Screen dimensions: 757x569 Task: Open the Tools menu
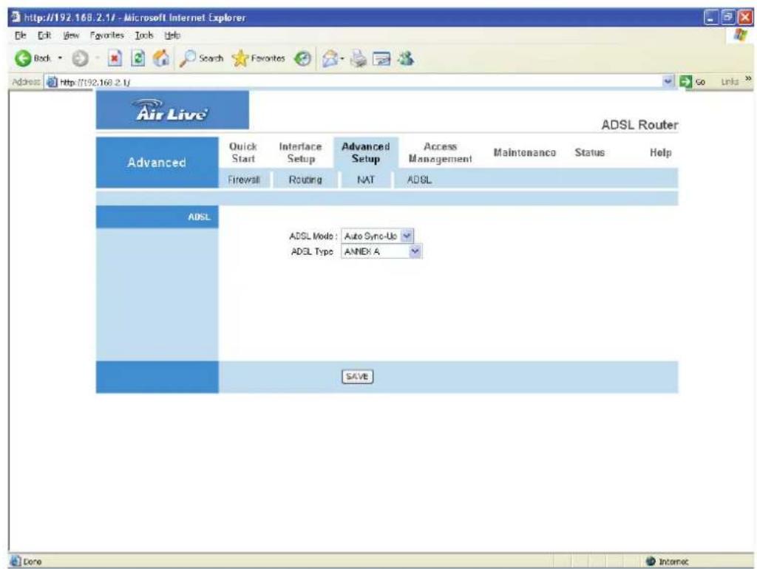click(144, 35)
